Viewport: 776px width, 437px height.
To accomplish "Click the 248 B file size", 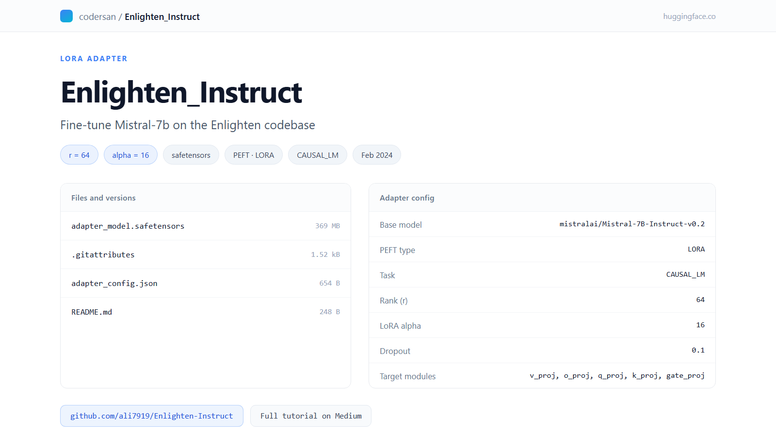I will click(329, 312).
